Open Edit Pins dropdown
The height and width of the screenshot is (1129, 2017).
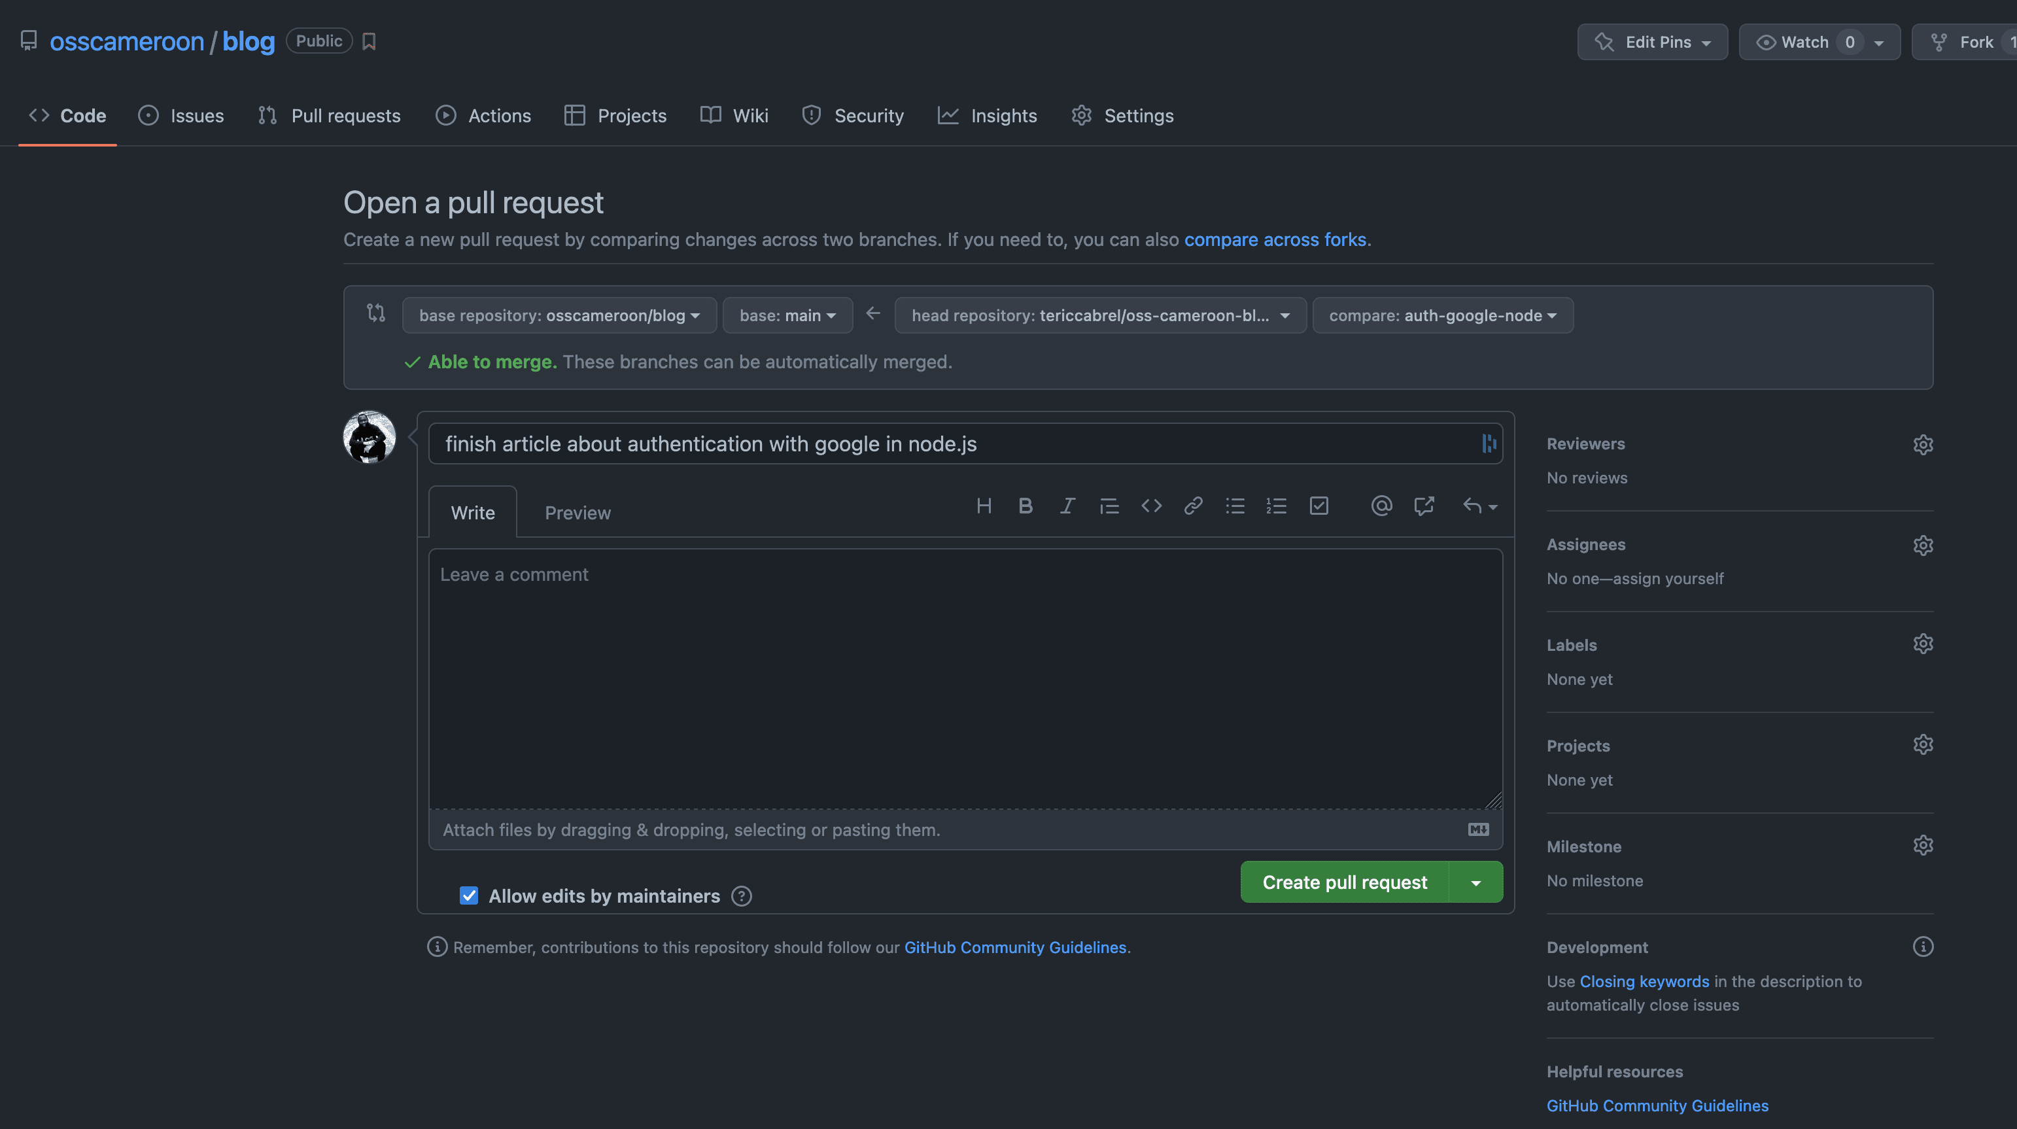1652,43
